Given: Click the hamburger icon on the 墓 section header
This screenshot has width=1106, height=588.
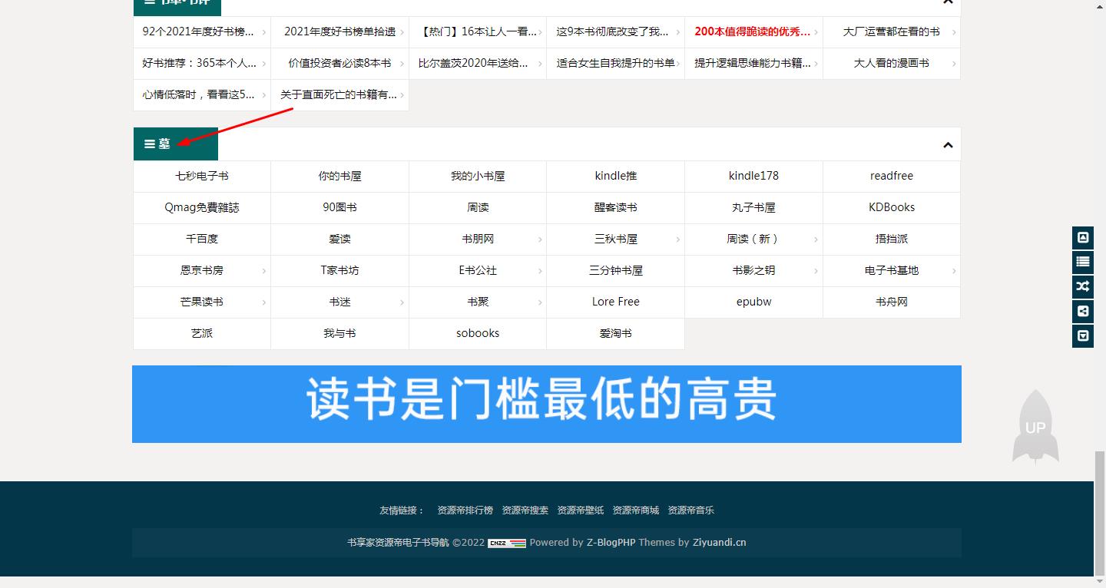Looking at the screenshot, I should pyautogui.click(x=148, y=144).
